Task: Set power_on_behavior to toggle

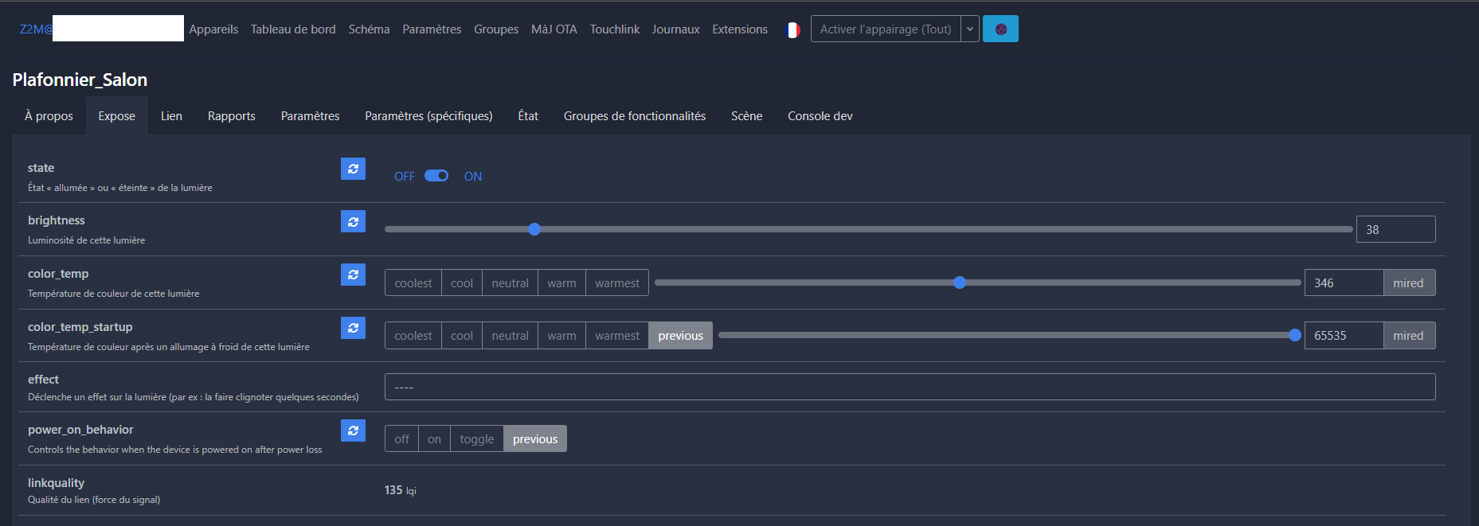Action: click(x=477, y=438)
